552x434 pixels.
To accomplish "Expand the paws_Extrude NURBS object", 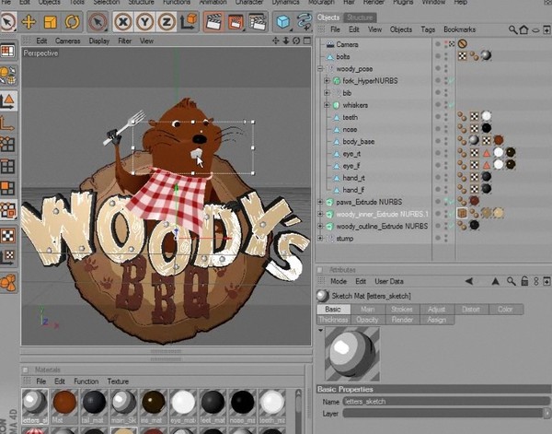I will tap(320, 202).
